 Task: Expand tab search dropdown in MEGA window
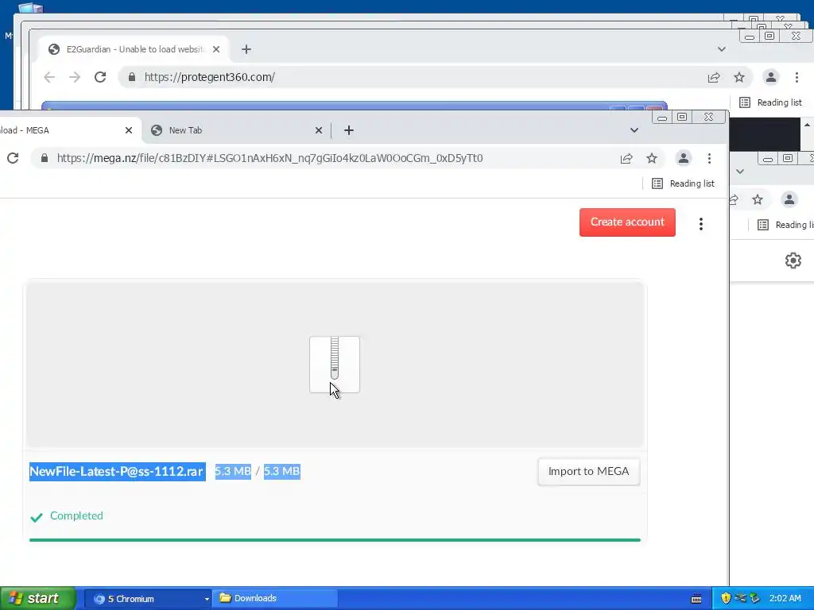(x=634, y=130)
